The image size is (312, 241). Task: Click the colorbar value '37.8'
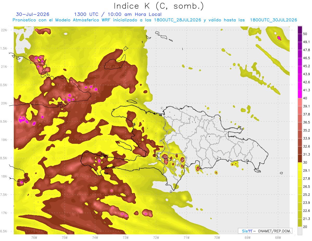click(x=306, y=114)
